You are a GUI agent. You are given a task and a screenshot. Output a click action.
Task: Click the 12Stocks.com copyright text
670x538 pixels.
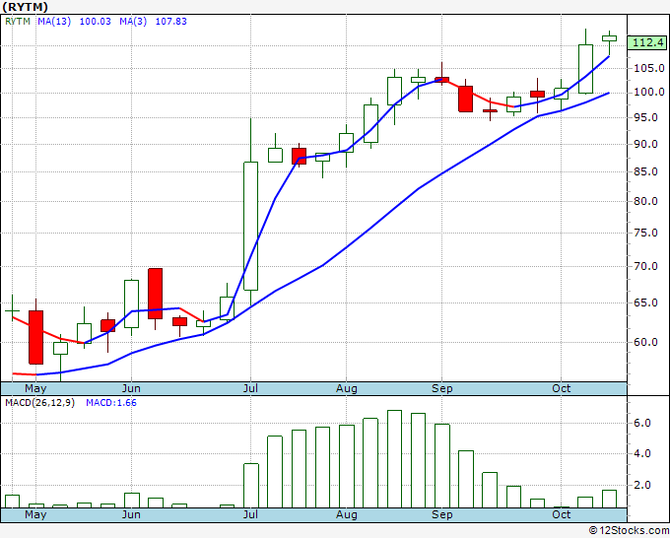(629, 531)
